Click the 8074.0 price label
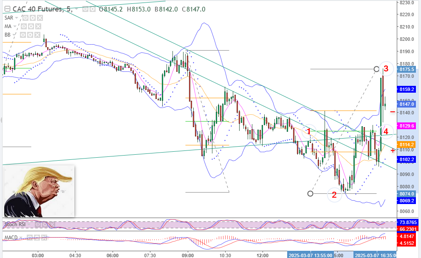 click(407, 194)
